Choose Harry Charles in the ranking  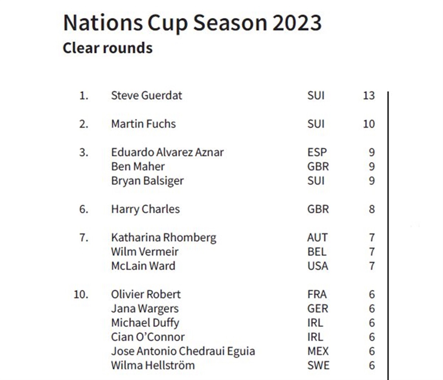pyautogui.click(x=145, y=209)
